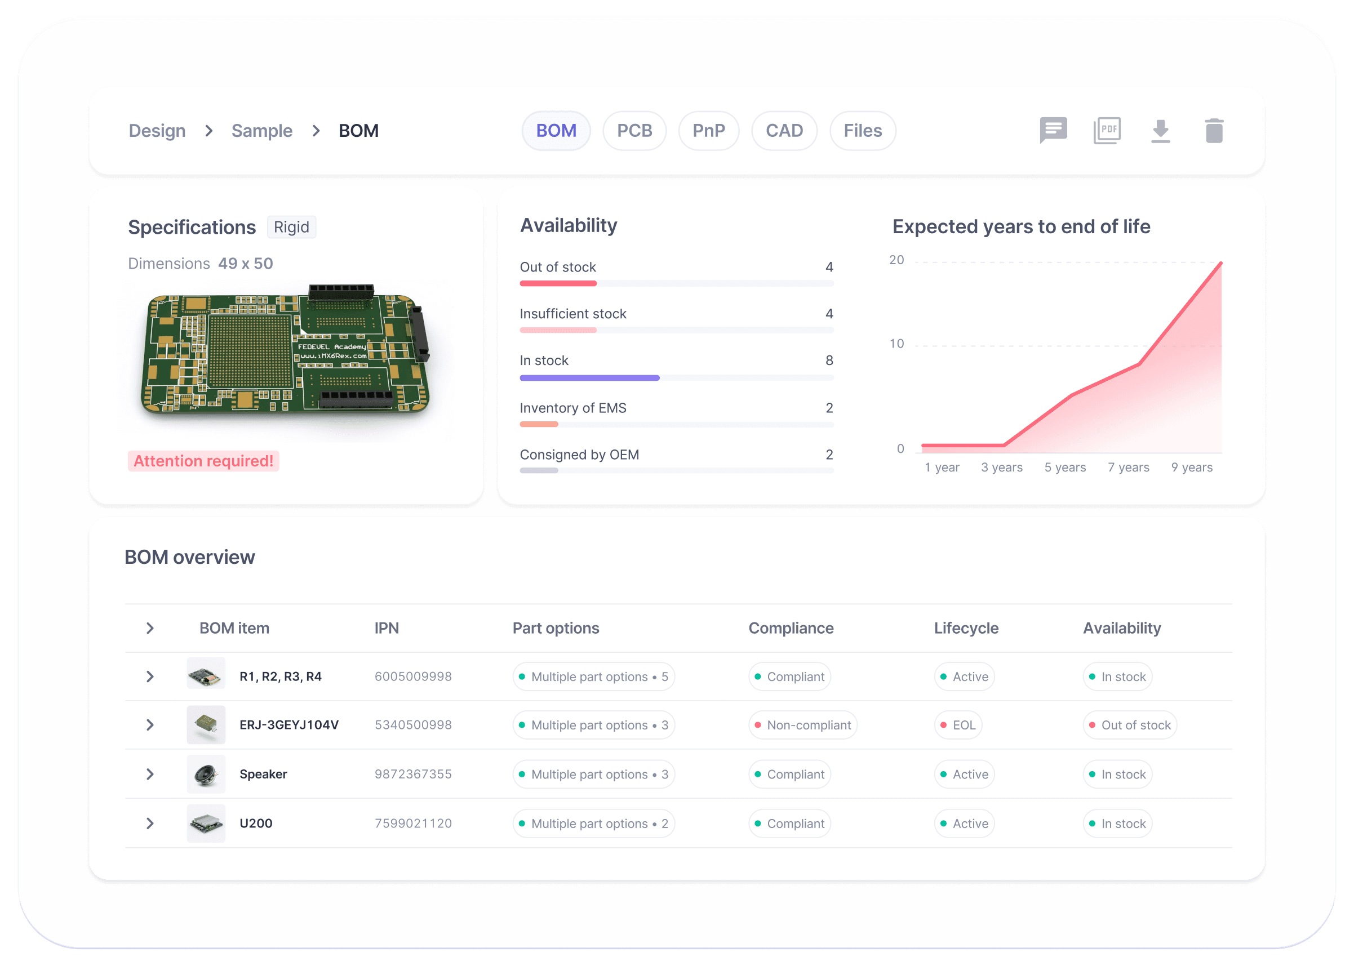Screen dimensions: 1354x966
Task: Expand the ERJ-3GEYJ104V row chevron
Action: [x=150, y=724]
